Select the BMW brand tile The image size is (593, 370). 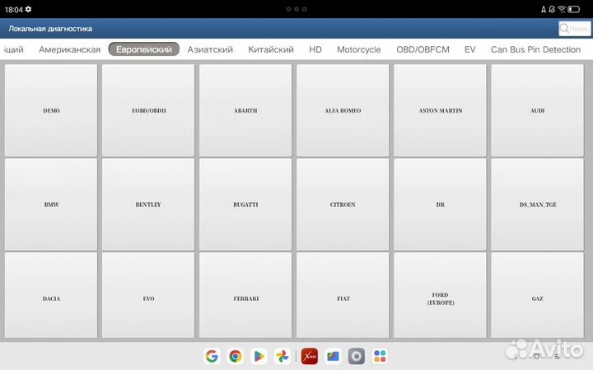[x=51, y=205]
